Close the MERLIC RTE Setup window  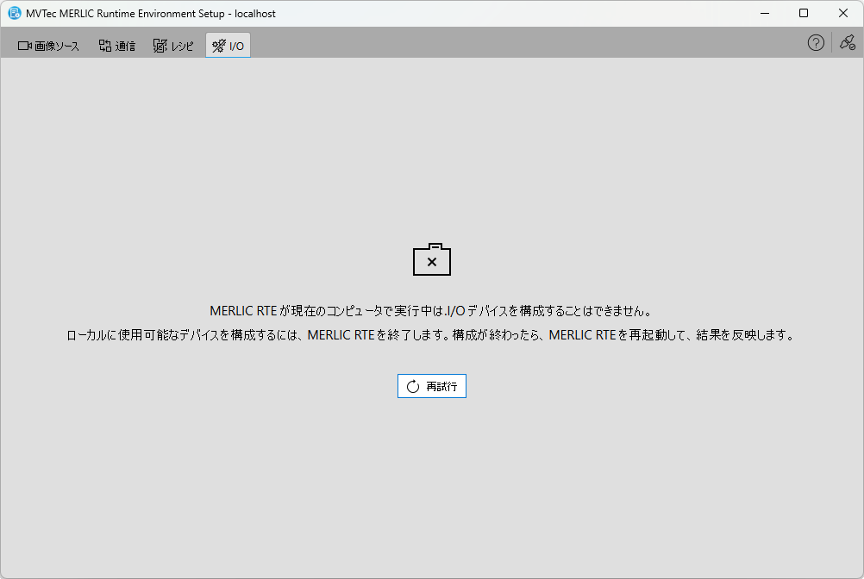tap(843, 14)
